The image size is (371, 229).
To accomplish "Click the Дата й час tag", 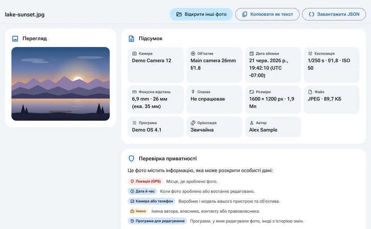I will coord(143,191).
